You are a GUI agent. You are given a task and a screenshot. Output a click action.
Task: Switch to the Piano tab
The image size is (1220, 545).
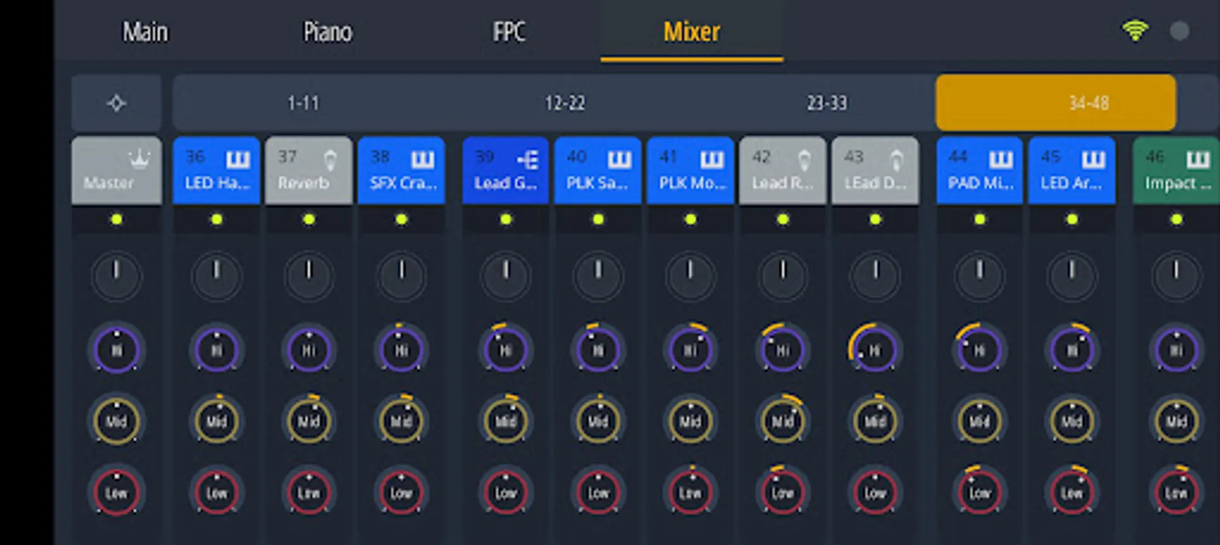[x=327, y=32]
